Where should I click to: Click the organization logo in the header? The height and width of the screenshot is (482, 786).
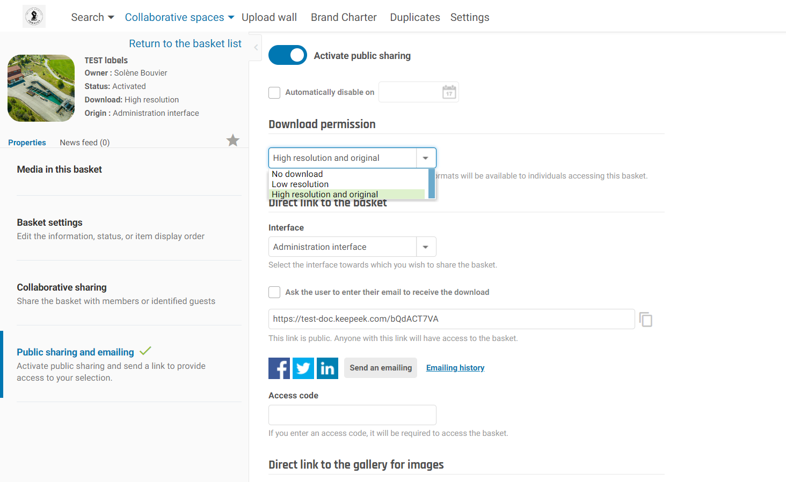pos(34,17)
